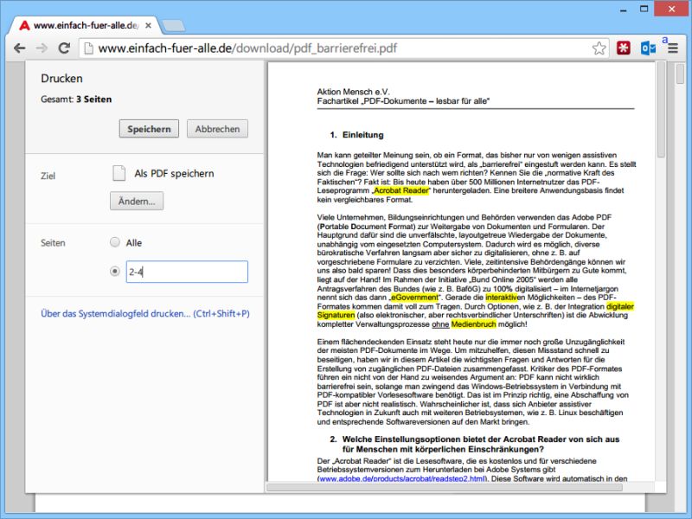Click the page's outer vertical scrollbar
The width and height of the screenshot is (692, 519).
tap(680, 74)
